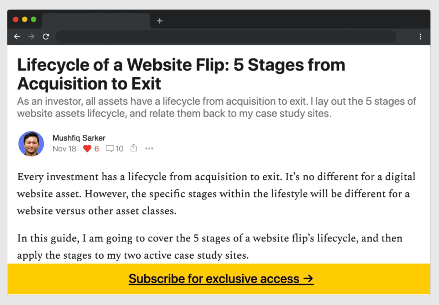439x305 pixels.
Task: Click the article title heading
Action: coord(181,74)
